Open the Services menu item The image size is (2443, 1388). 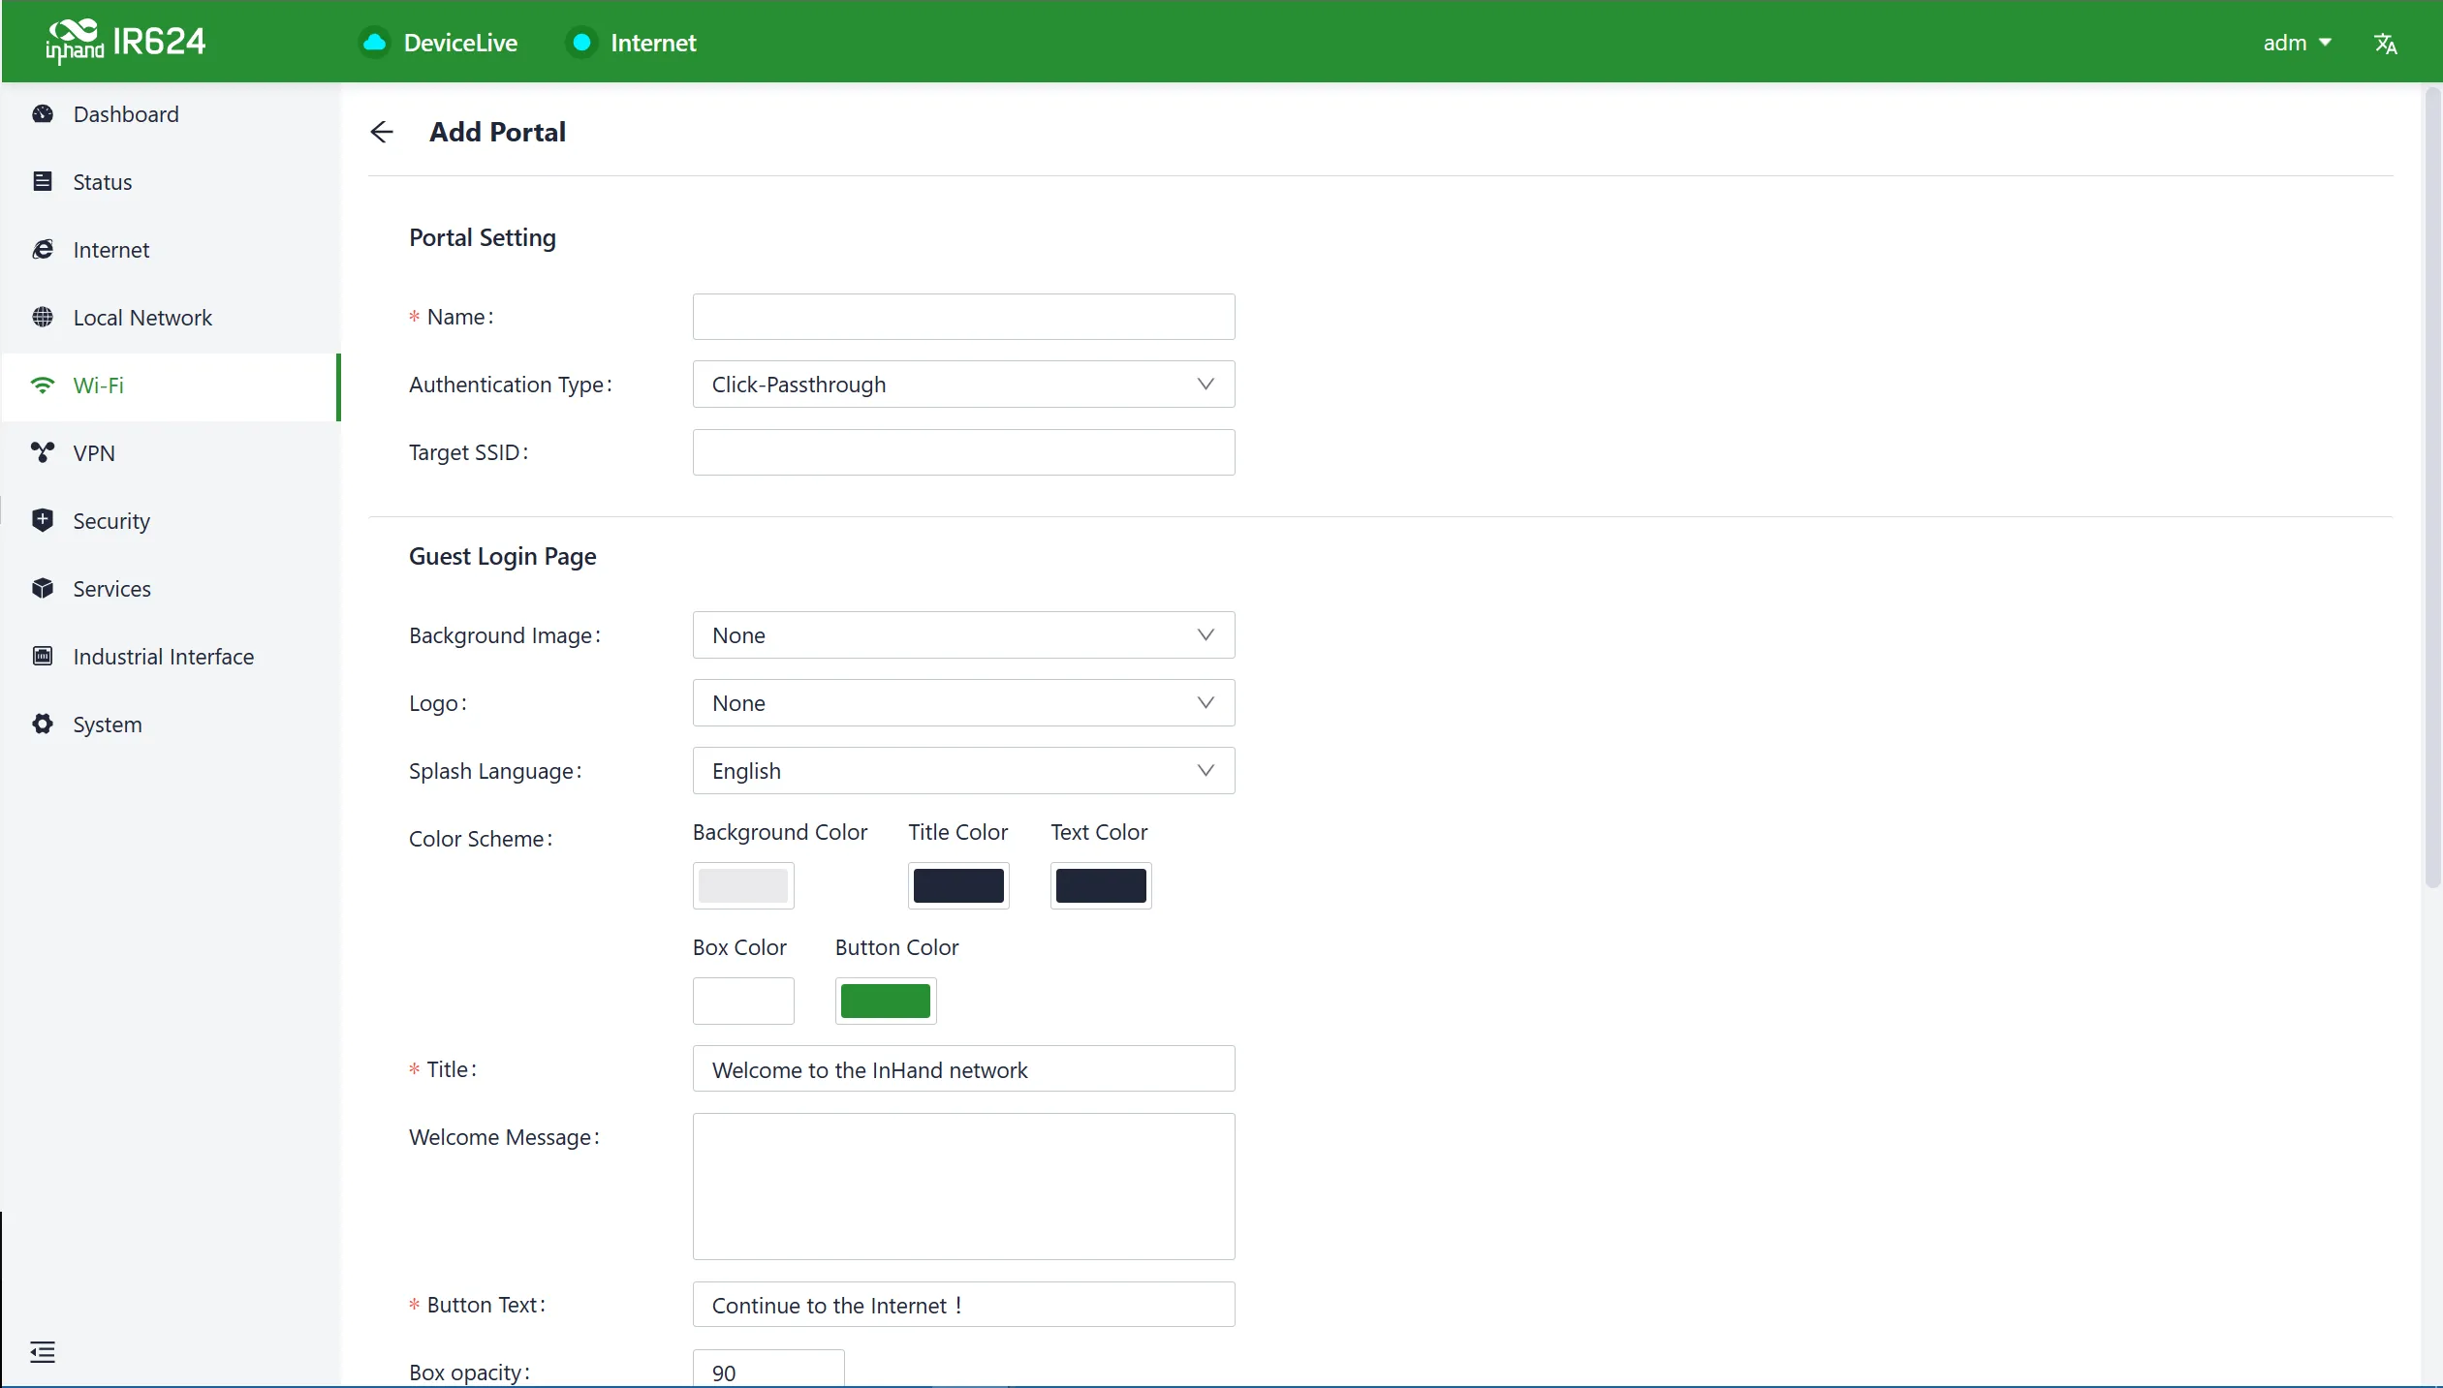point(171,589)
